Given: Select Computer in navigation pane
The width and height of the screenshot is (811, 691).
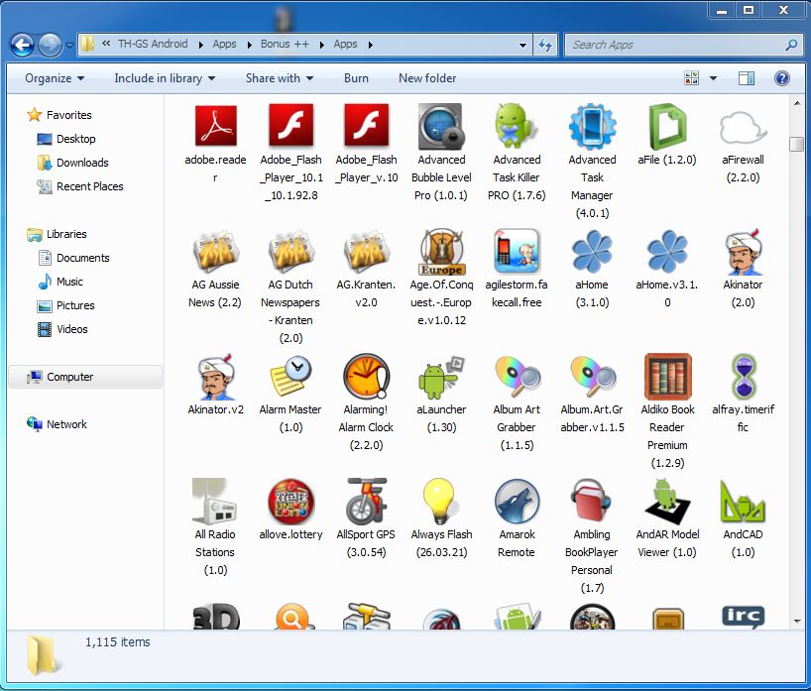Looking at the screenshot, I should tap(85, 377).
